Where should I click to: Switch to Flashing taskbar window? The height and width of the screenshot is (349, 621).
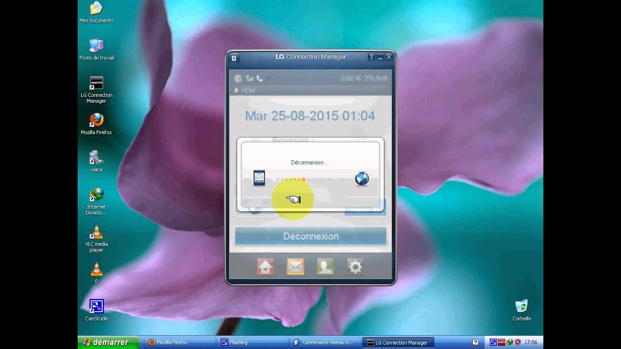point(252,342)
